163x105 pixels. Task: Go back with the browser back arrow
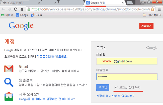[3, 9]
